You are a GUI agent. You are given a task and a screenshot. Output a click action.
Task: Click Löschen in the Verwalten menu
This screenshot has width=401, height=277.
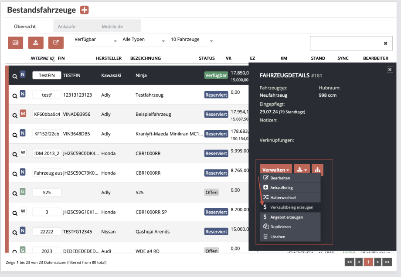point(277,236)
